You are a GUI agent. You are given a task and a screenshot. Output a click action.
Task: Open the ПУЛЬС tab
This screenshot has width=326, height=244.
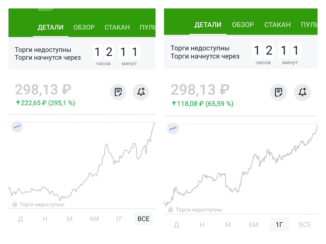click(148, 27)
